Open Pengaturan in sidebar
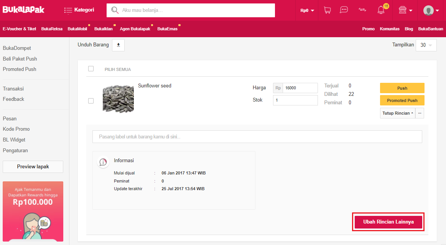The height and width of the screenshot is (245, 446). 15,151
